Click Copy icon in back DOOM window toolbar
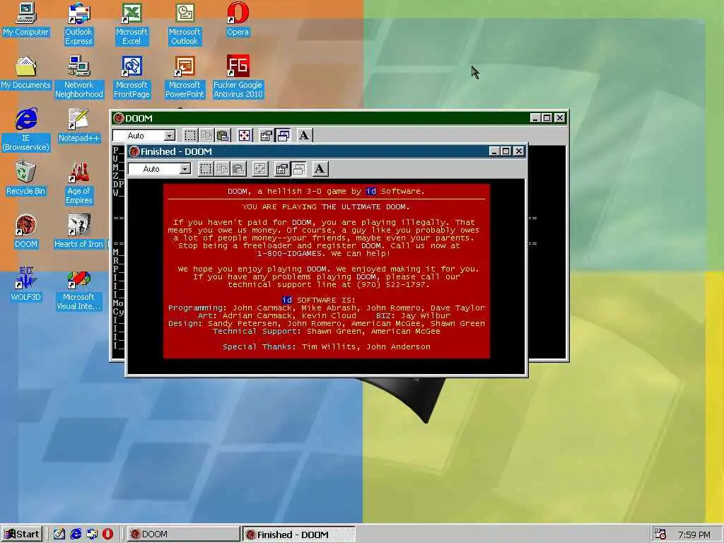 point(206,135)
